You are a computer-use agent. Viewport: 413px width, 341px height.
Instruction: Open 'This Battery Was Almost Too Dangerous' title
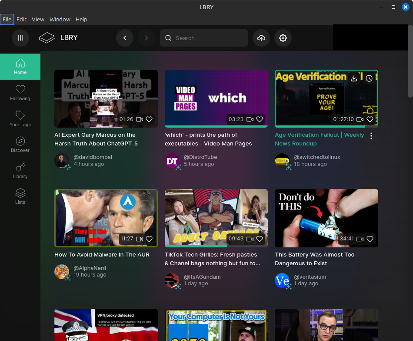click(x=314, y=259)
